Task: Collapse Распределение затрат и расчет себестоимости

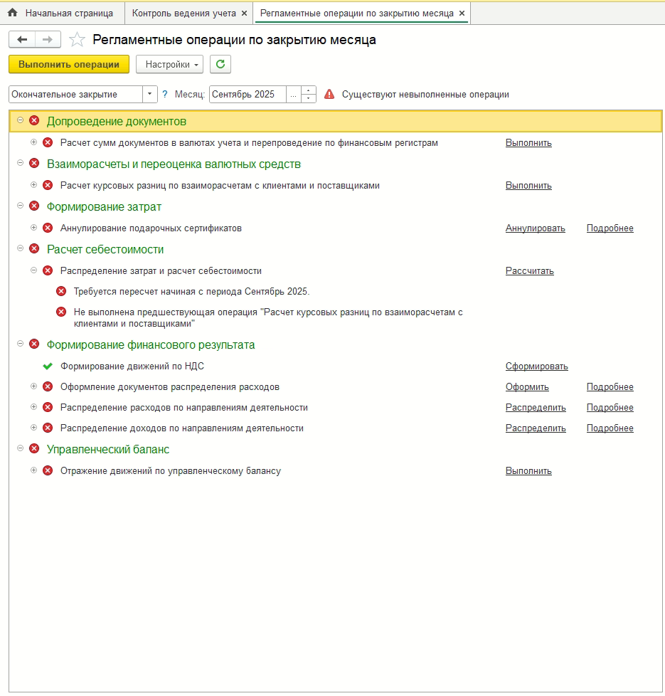Action: click(33, 270)
